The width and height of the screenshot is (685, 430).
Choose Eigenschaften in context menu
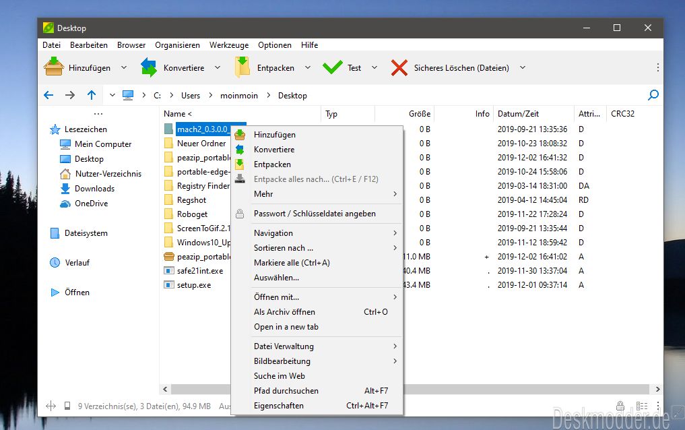[x=317, y=406]
